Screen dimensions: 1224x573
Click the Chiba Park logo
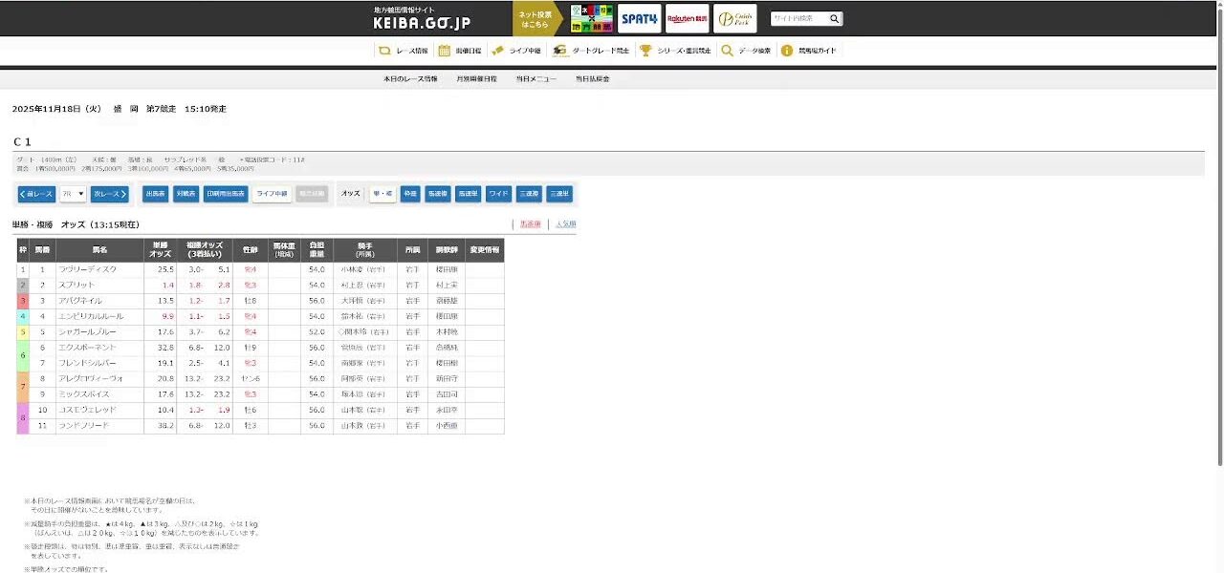tap(734, 18)
